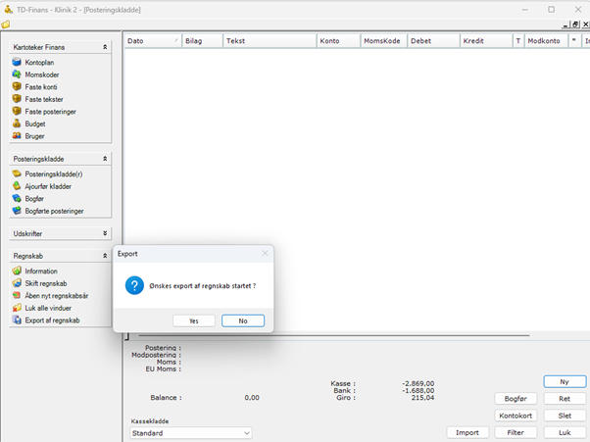Image resolution: width=590 pixels, height=442 pixels.
Task: Click the MomsKode column header
Action: click(384, 41)
